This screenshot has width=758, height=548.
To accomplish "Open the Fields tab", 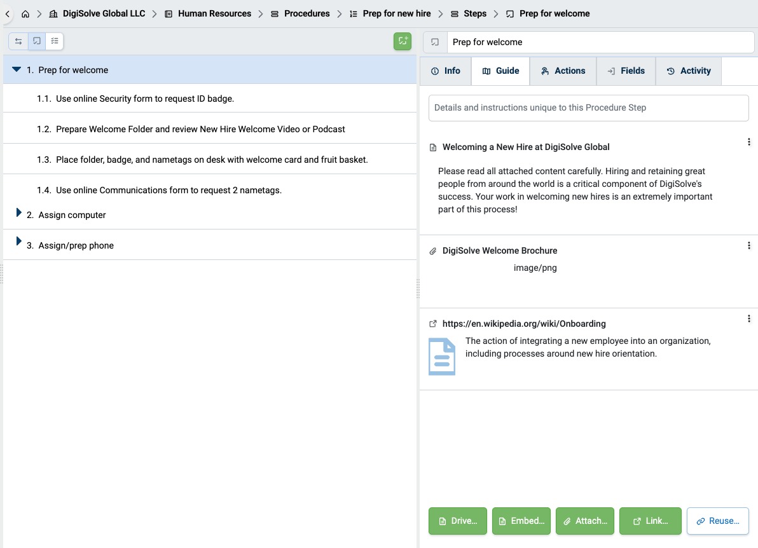I will tap(626, 71).
